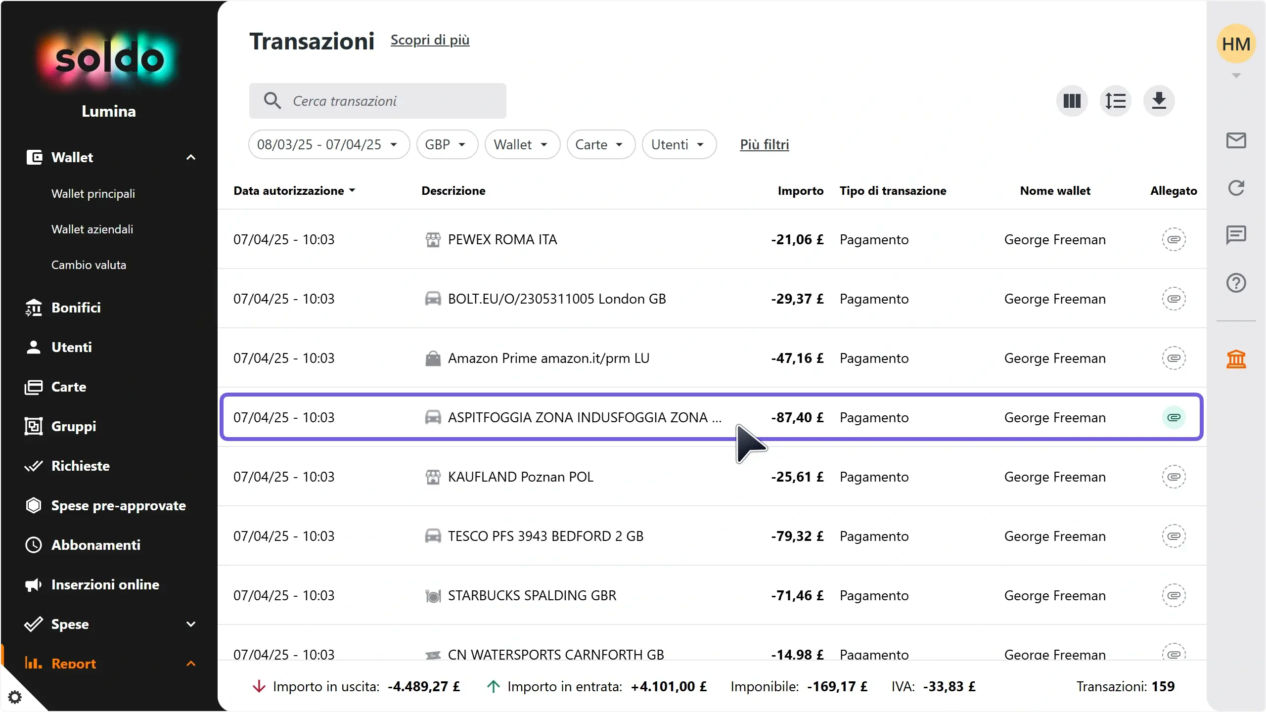
Task: Click attachment icon for STARBUCKS SPALDING row
Action: 1174,595
